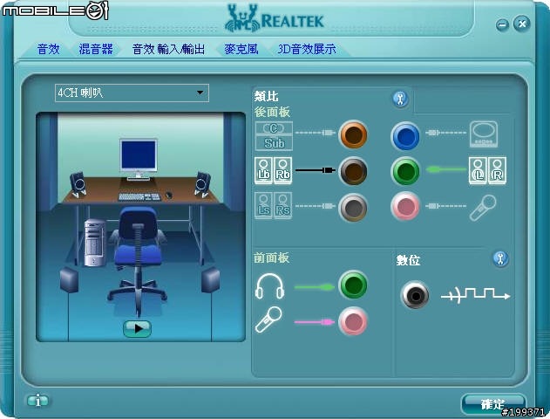Select the 音效 輸入/輸出 tab
Viewport: 550px width, 419px height.
click(168, 49)
